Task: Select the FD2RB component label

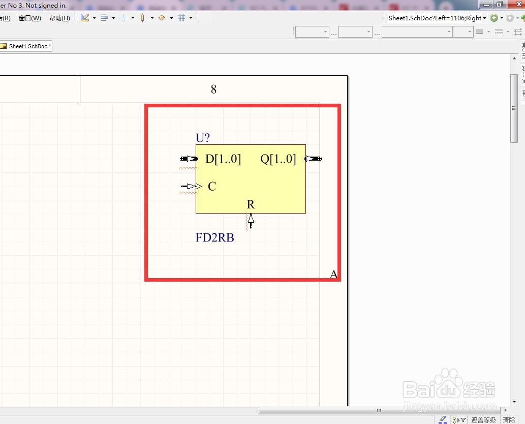Action: 214,237
